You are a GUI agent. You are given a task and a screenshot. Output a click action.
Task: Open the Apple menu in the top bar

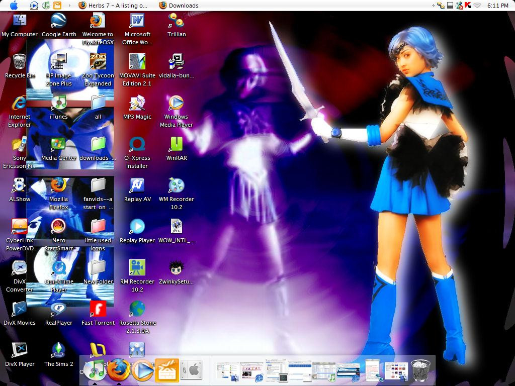tap(14, 5)
